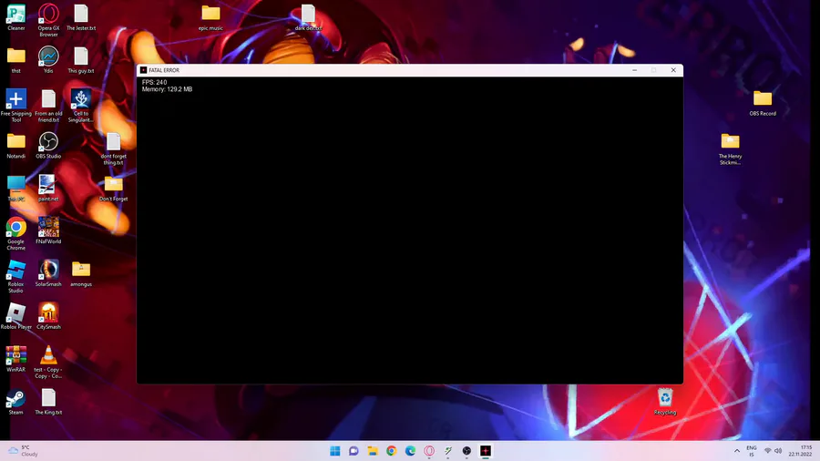Select The Jester.txt file

(x=81, y=17)
